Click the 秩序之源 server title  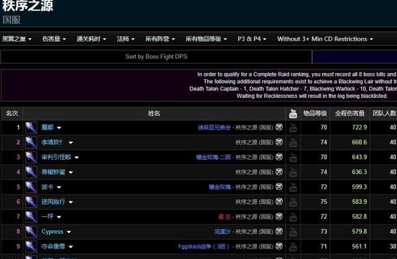(28, 6)
